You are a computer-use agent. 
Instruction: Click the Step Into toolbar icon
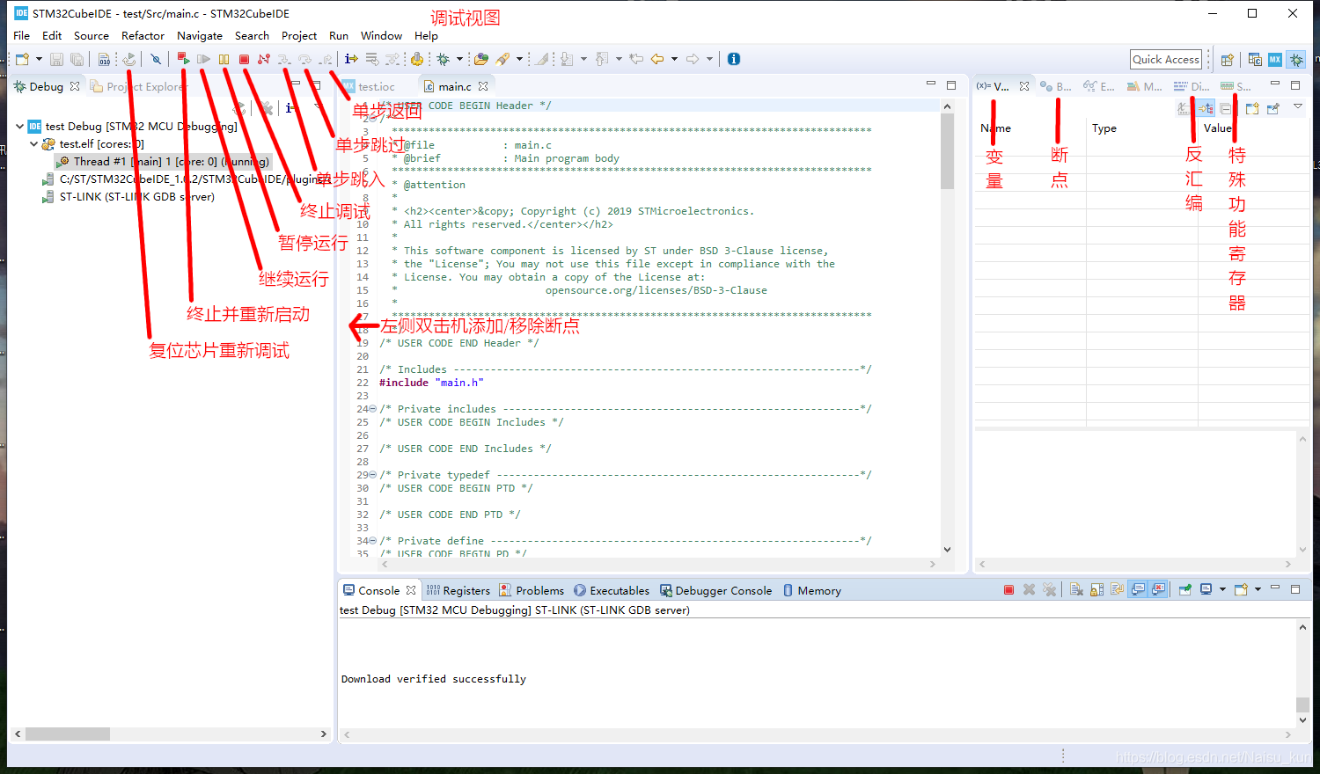tap(284, 59)
